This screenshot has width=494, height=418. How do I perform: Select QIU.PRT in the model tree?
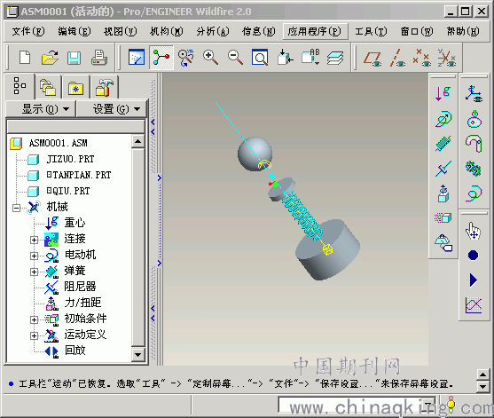pyautogui.click(x=68, y=191)
